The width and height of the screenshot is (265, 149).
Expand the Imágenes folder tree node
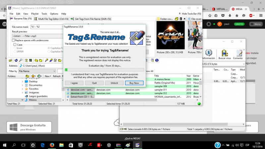(23, 93)
